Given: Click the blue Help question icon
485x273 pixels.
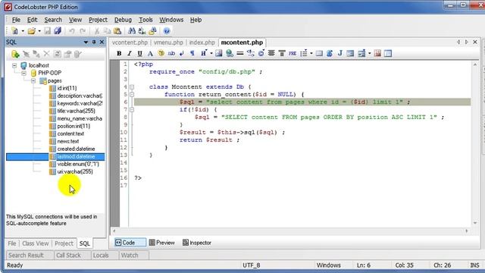Looking at the screenshot, I should point(167,30).
